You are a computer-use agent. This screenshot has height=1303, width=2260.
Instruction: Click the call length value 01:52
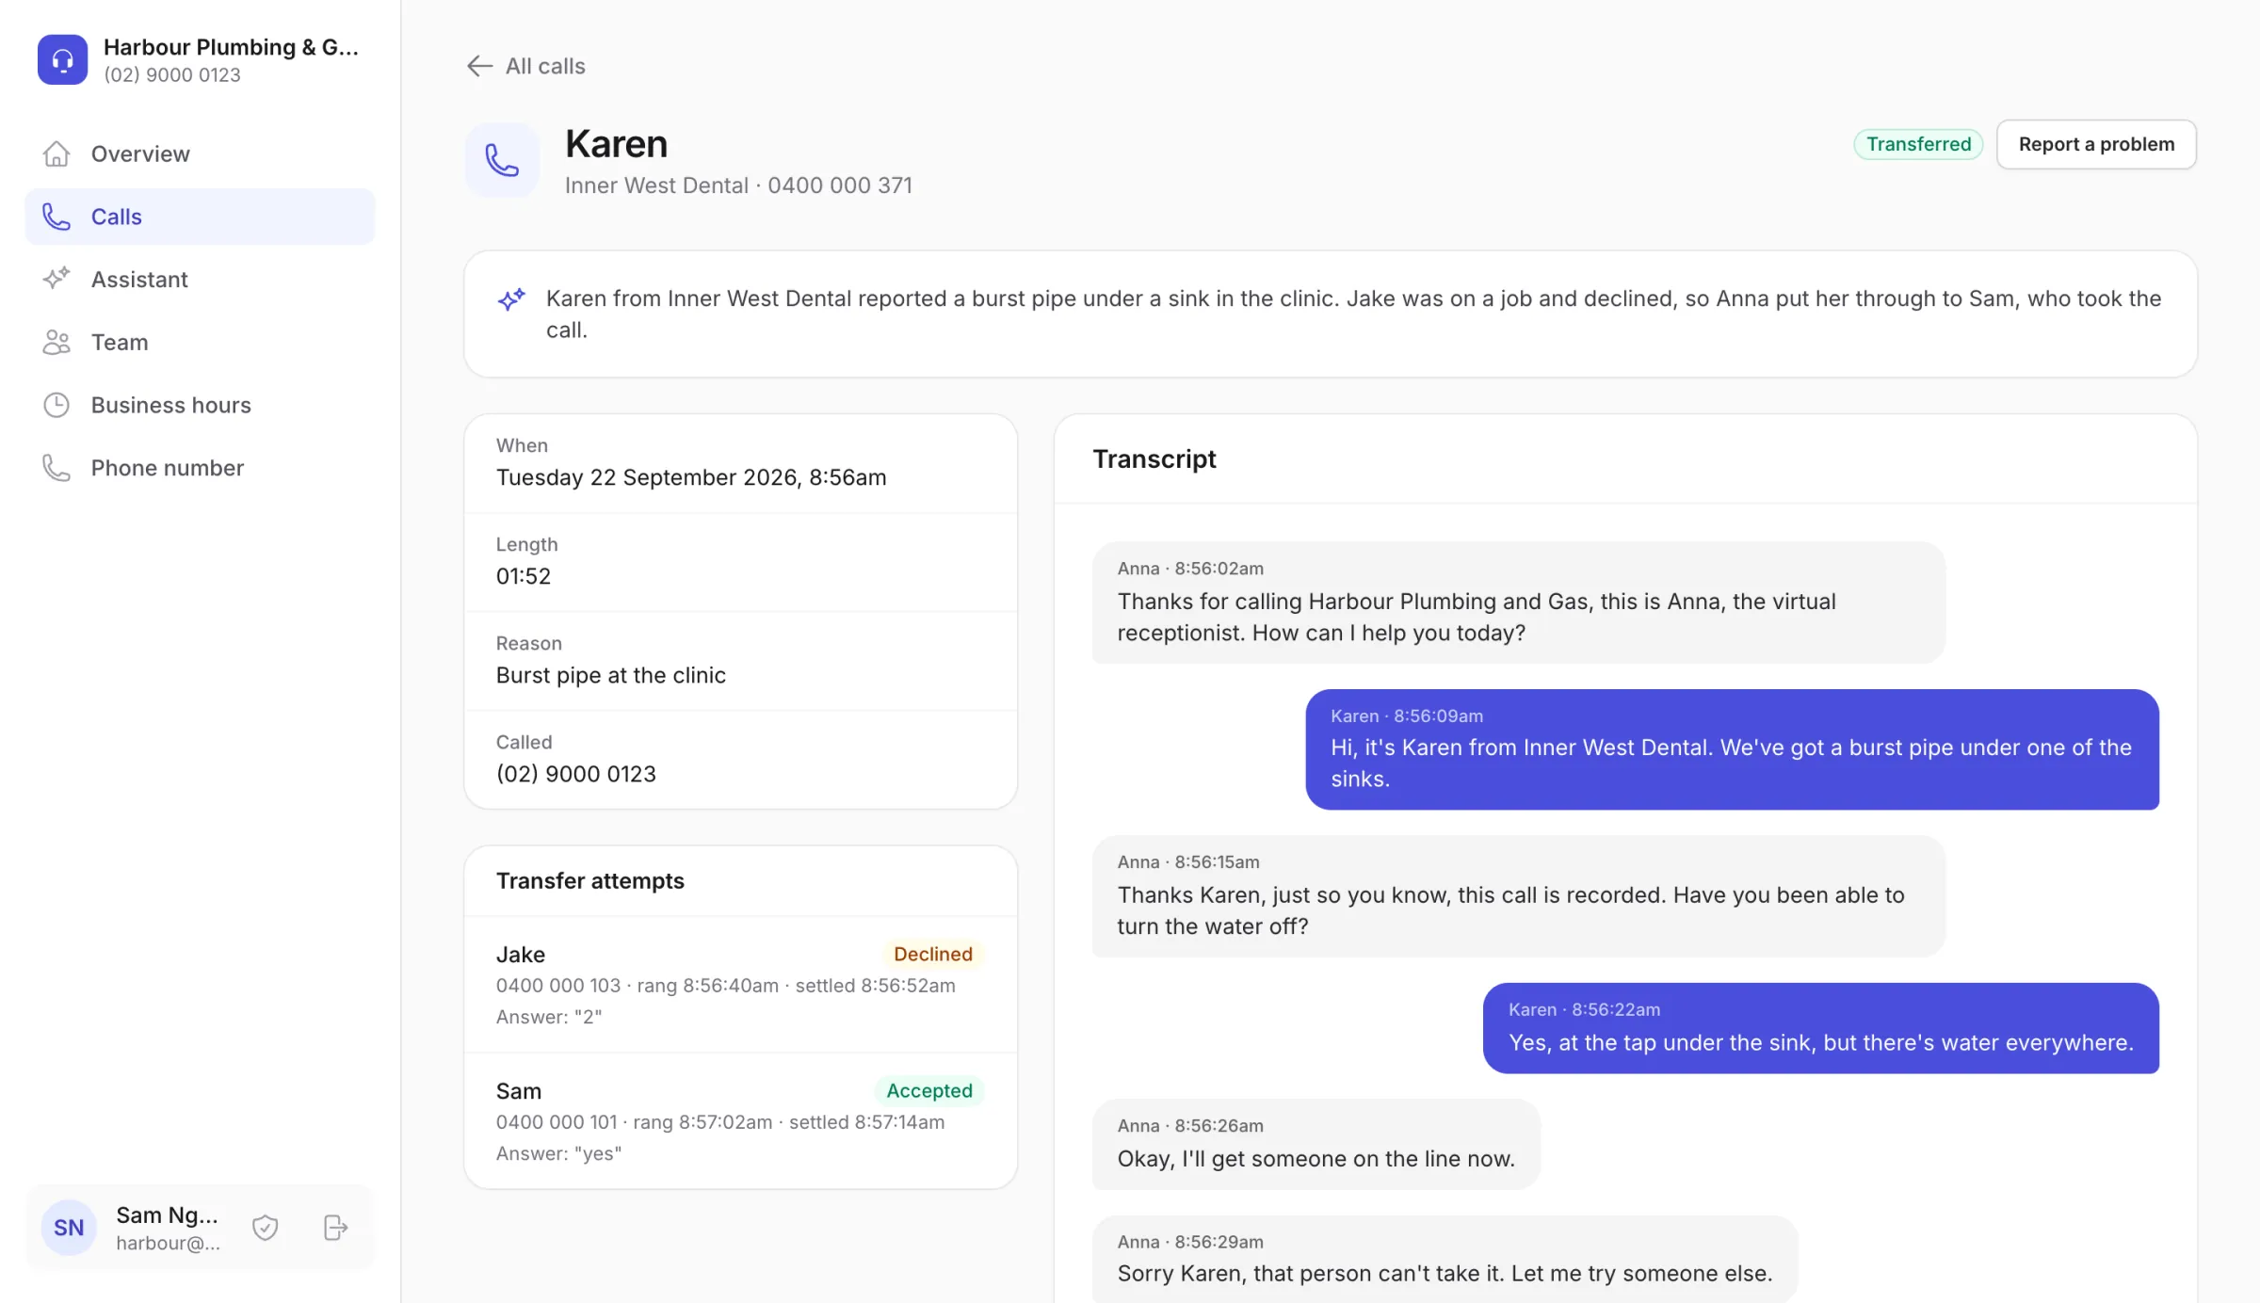pyautogui.click(x=524, y=576)
